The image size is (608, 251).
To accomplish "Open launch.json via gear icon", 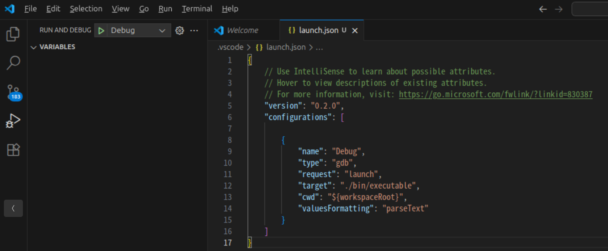I will coord(180,31).
